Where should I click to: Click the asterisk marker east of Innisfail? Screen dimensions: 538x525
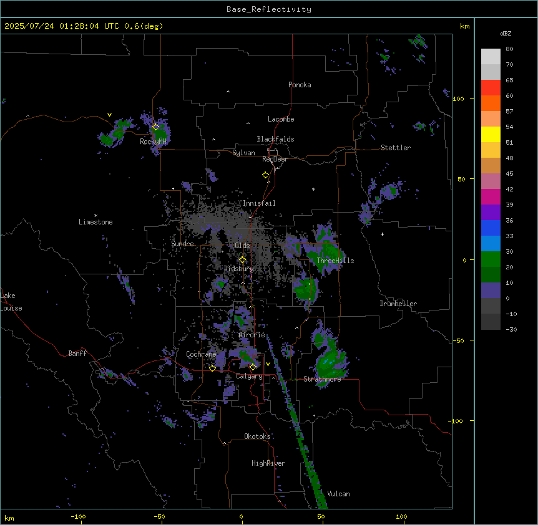point(313,190)
